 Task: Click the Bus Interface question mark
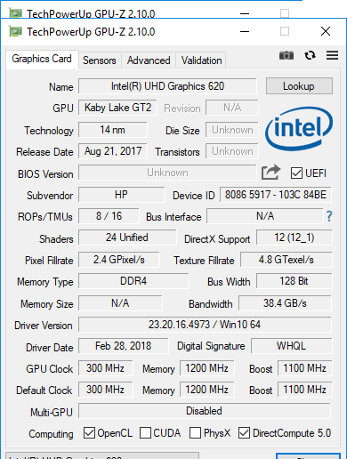pos(329,216)
